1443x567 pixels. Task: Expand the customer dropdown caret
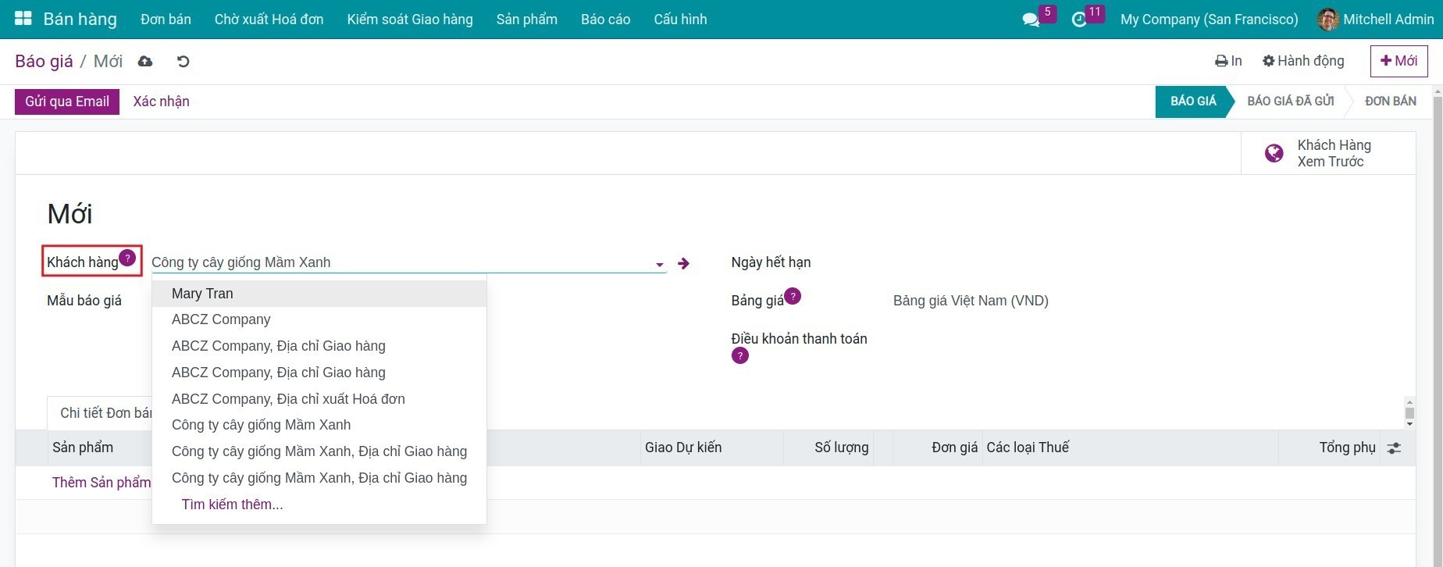660,265
